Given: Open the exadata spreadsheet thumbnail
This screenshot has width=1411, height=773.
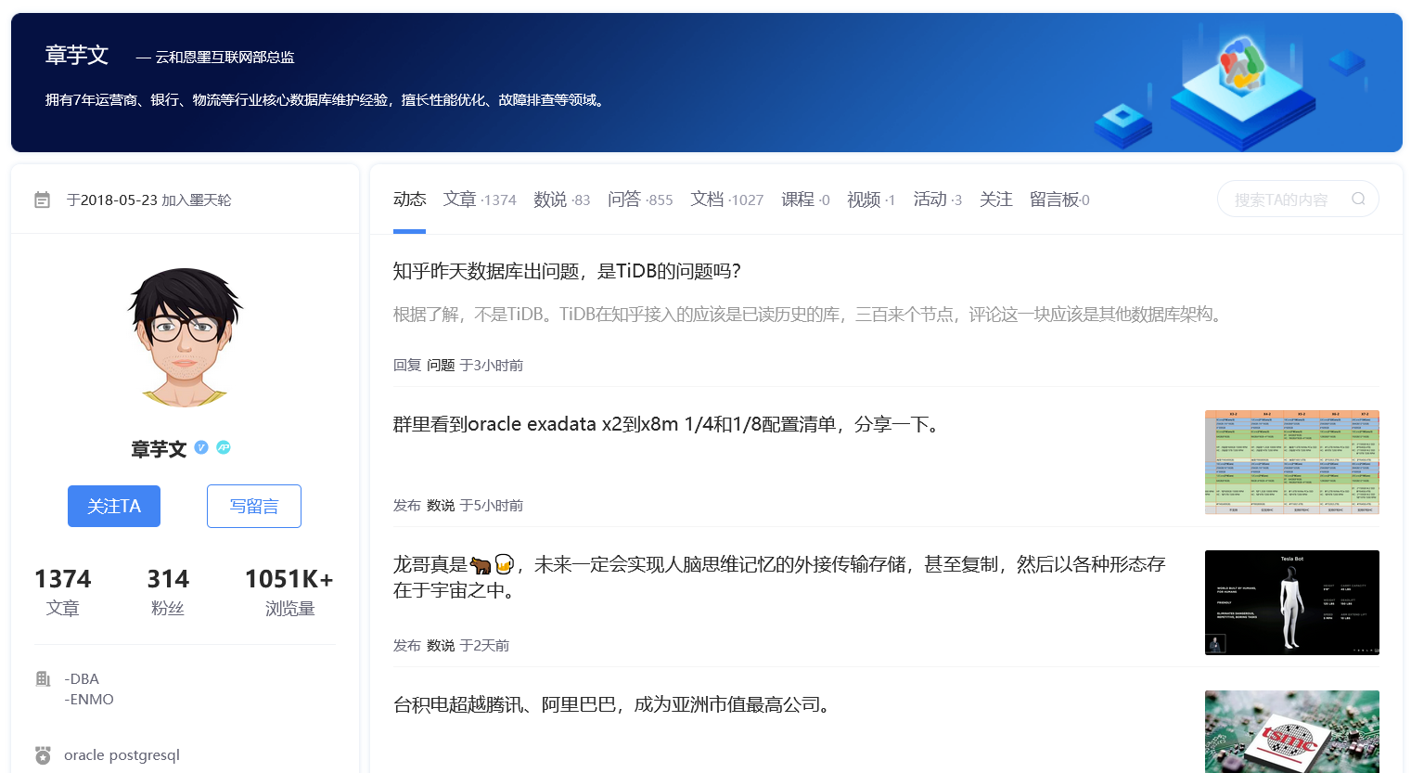Looking at the screenshot, I should pyautogui.click(x=1291, y=462).
